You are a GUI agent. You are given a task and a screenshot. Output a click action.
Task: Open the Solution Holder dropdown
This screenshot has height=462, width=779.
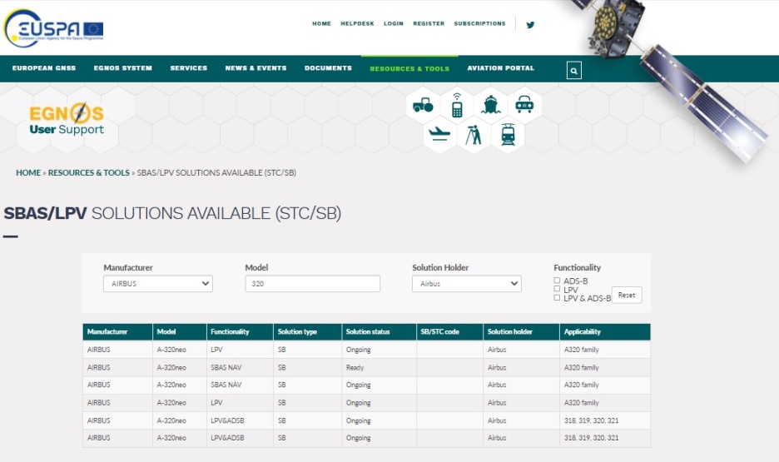click(x=467, y=284)
